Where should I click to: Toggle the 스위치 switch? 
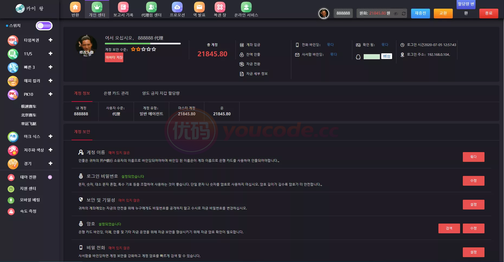pyautogui.click(x=44, y=26)
